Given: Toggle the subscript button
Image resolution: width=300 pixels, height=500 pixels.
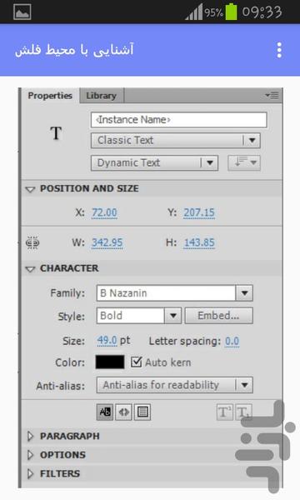Looking at the screenshot, I should pos(243,412).
